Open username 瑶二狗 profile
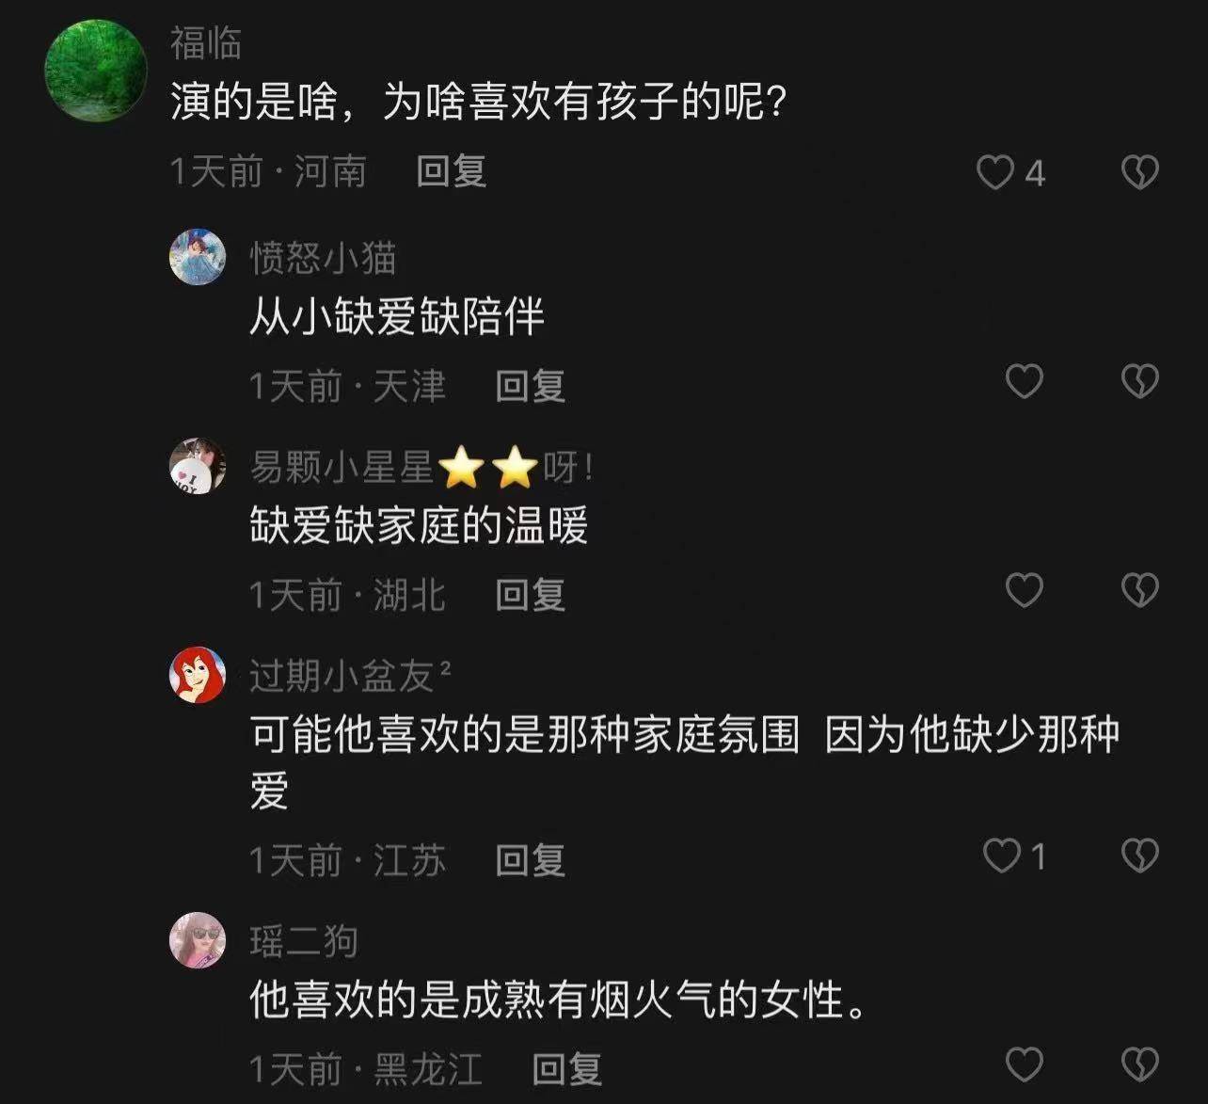The image size is (1208, 1104). click(x=304, y=940)
